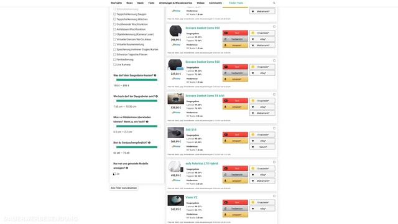Mark Viomi V2 compare checkbox
The image size is (398, 224).
click(x=274, y=196)
